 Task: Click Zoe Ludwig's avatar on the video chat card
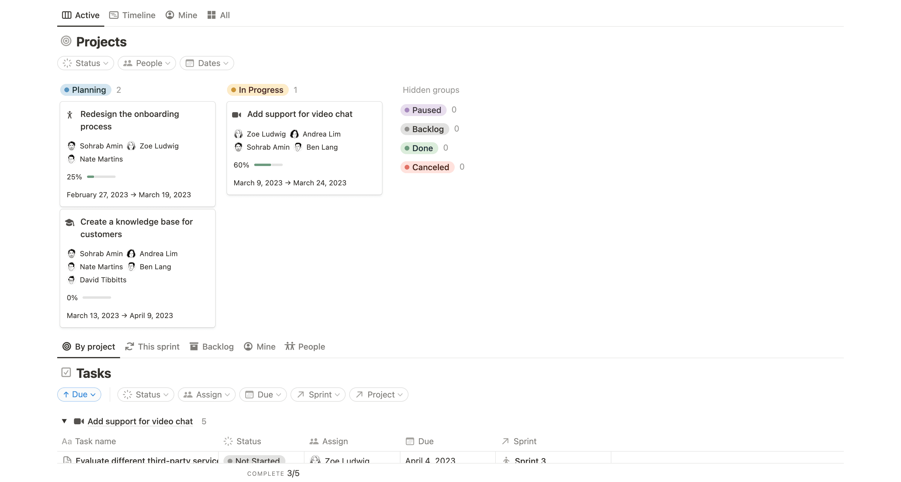point(238,134)
